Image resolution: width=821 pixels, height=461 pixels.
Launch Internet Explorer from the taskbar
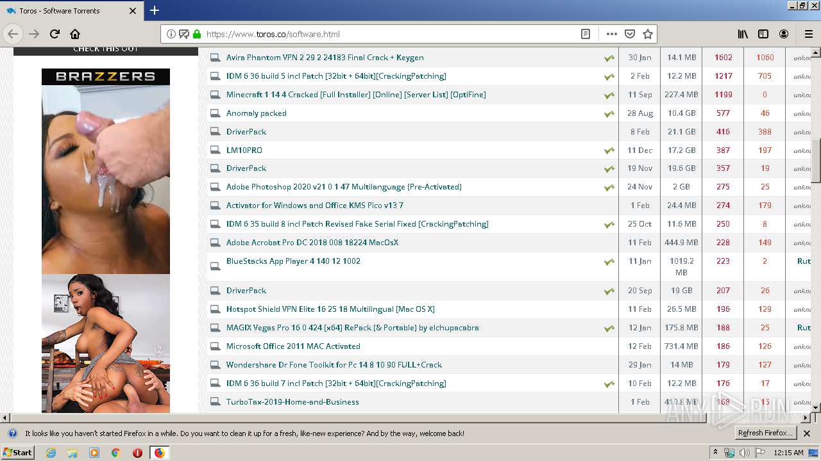click(51, 453)
